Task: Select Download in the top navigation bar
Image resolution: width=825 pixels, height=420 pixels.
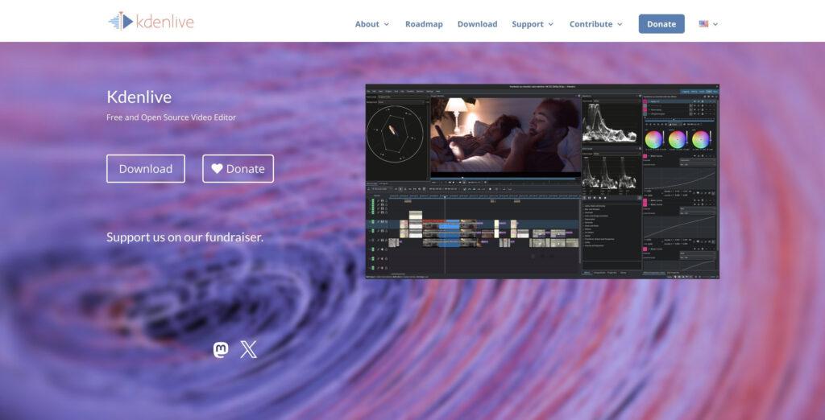Action: pos(477,24)
